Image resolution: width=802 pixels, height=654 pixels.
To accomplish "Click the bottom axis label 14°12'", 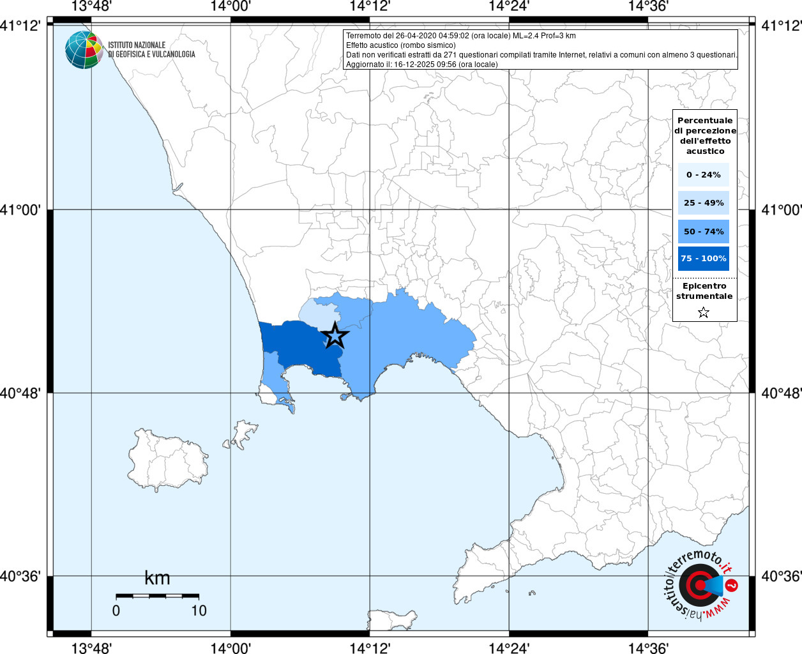I will [x=370, y=648].
